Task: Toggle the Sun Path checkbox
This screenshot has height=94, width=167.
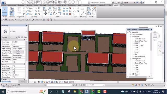Action: pos(14,62)
